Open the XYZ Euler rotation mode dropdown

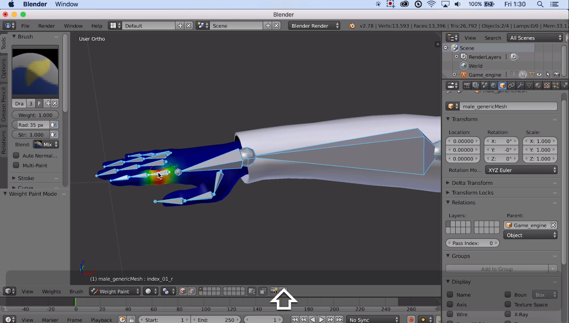pyautogui.click(x=521, y=170)
